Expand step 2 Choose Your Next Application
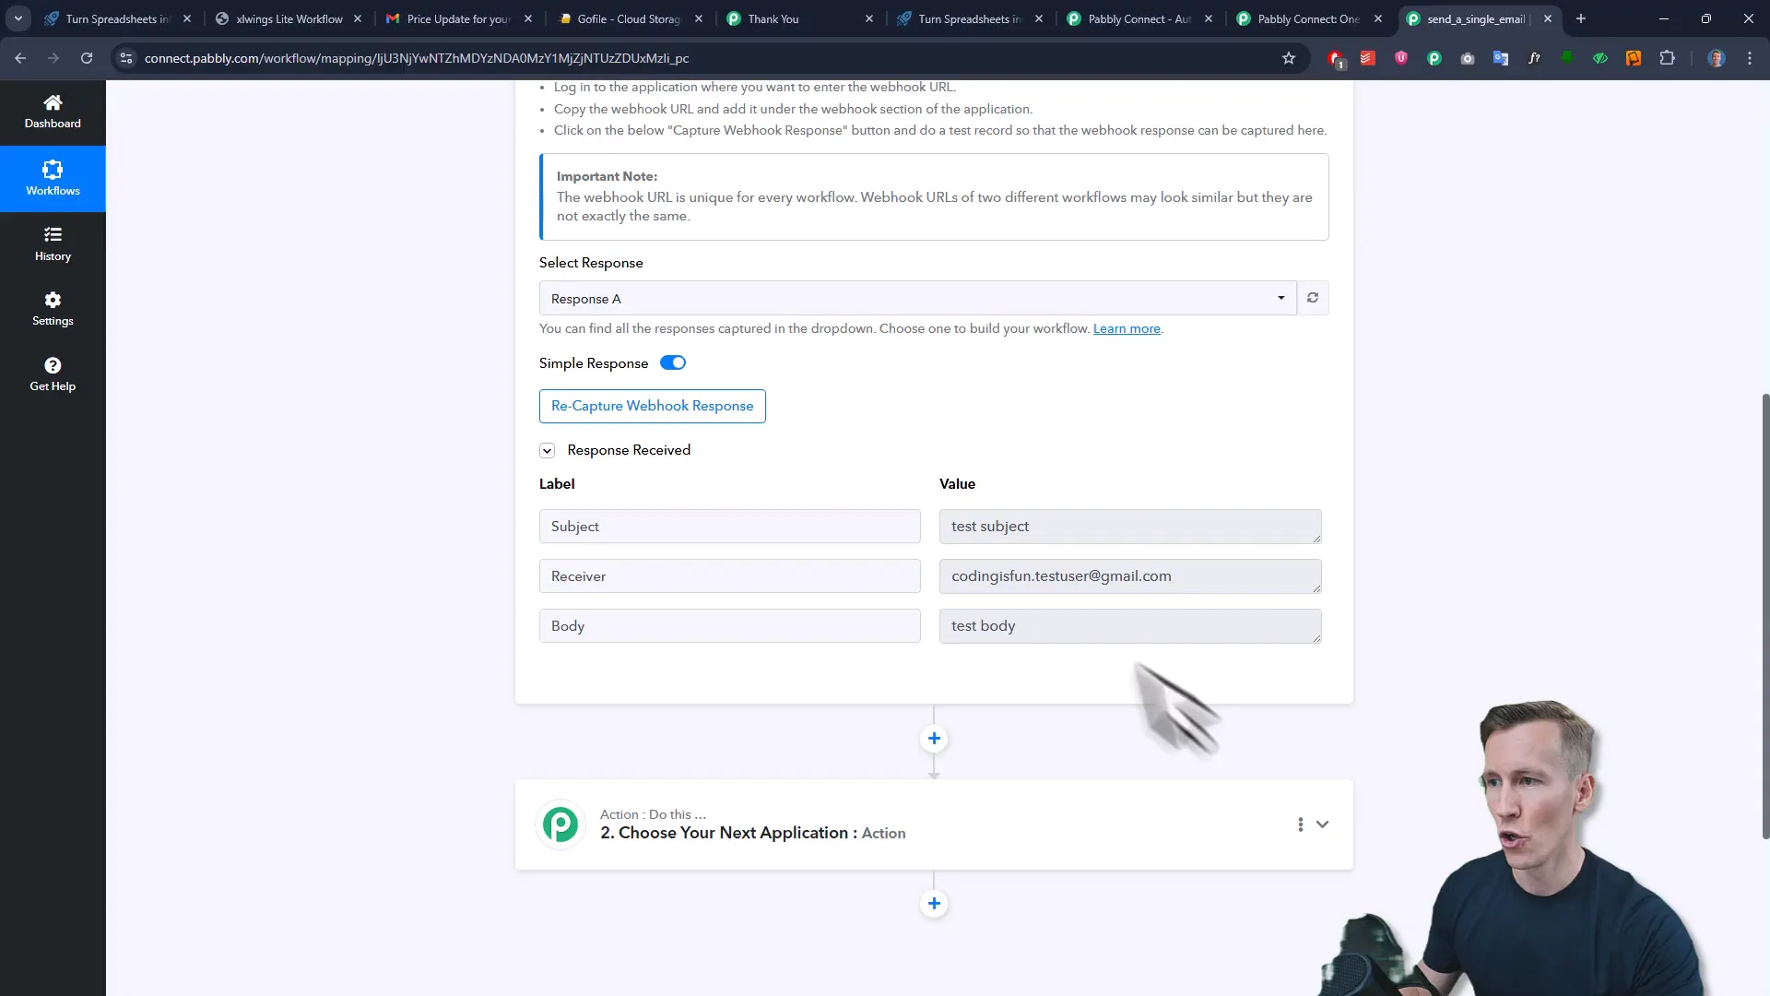This screenshot has height=996, width=1770. click(1323, 824)
